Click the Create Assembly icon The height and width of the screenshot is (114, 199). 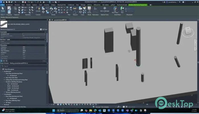coord(80,8)
